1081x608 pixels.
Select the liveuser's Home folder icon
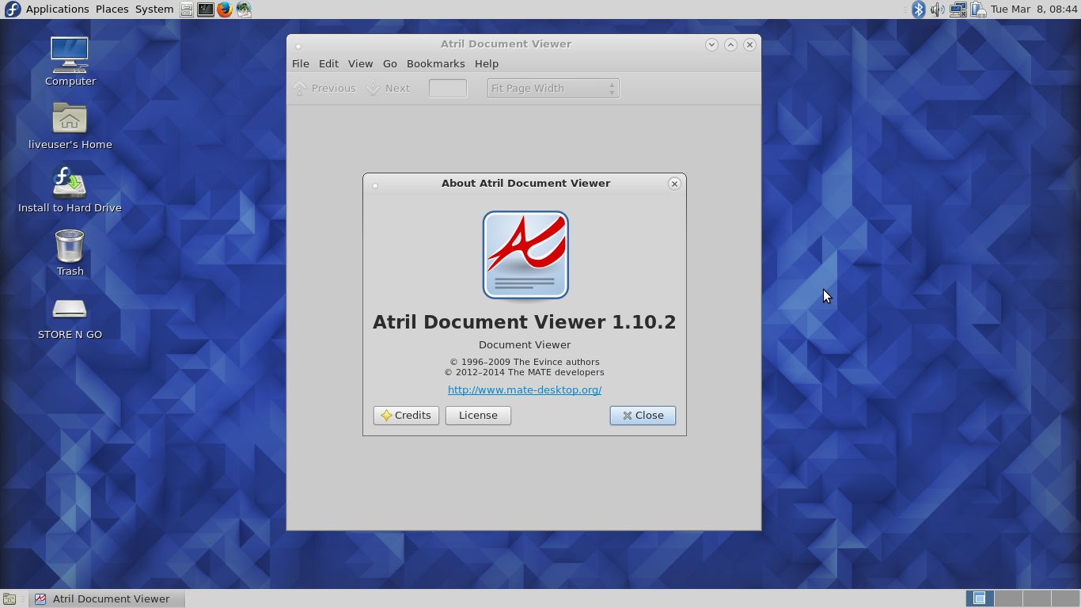[x=70, y=119]
